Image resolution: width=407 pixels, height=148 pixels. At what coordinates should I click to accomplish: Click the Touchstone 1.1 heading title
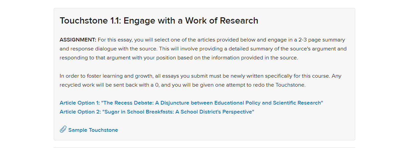(159, 21)
